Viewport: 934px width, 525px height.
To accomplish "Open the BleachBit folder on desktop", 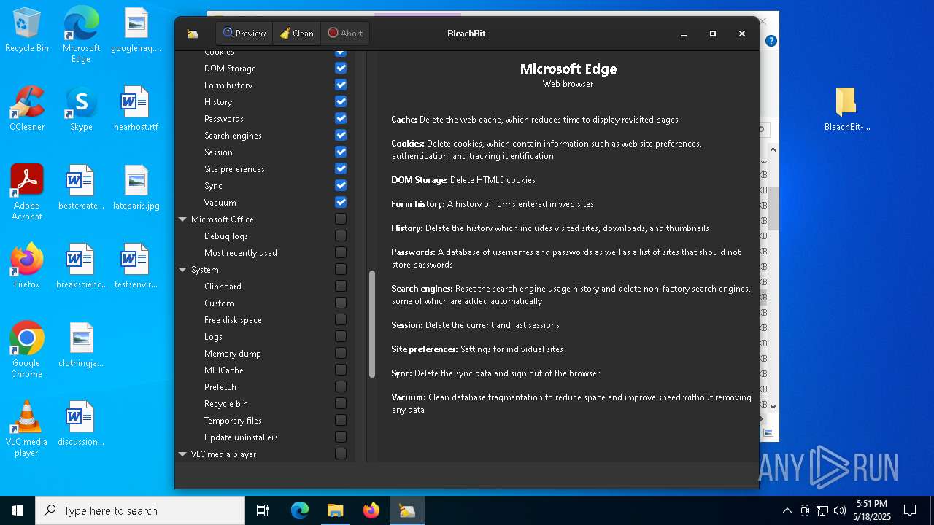I will click(846, 109).
